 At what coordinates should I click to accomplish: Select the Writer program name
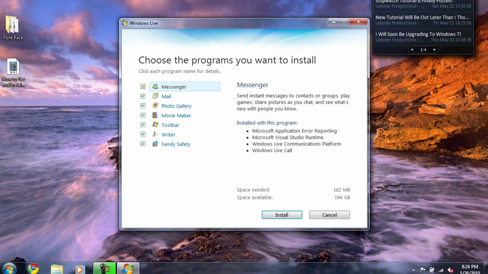(168, 134)
